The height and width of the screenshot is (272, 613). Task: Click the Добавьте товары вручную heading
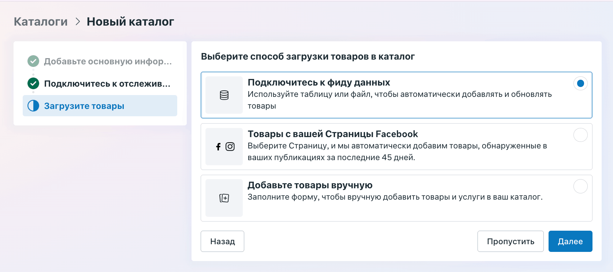[x=310, y=185]
